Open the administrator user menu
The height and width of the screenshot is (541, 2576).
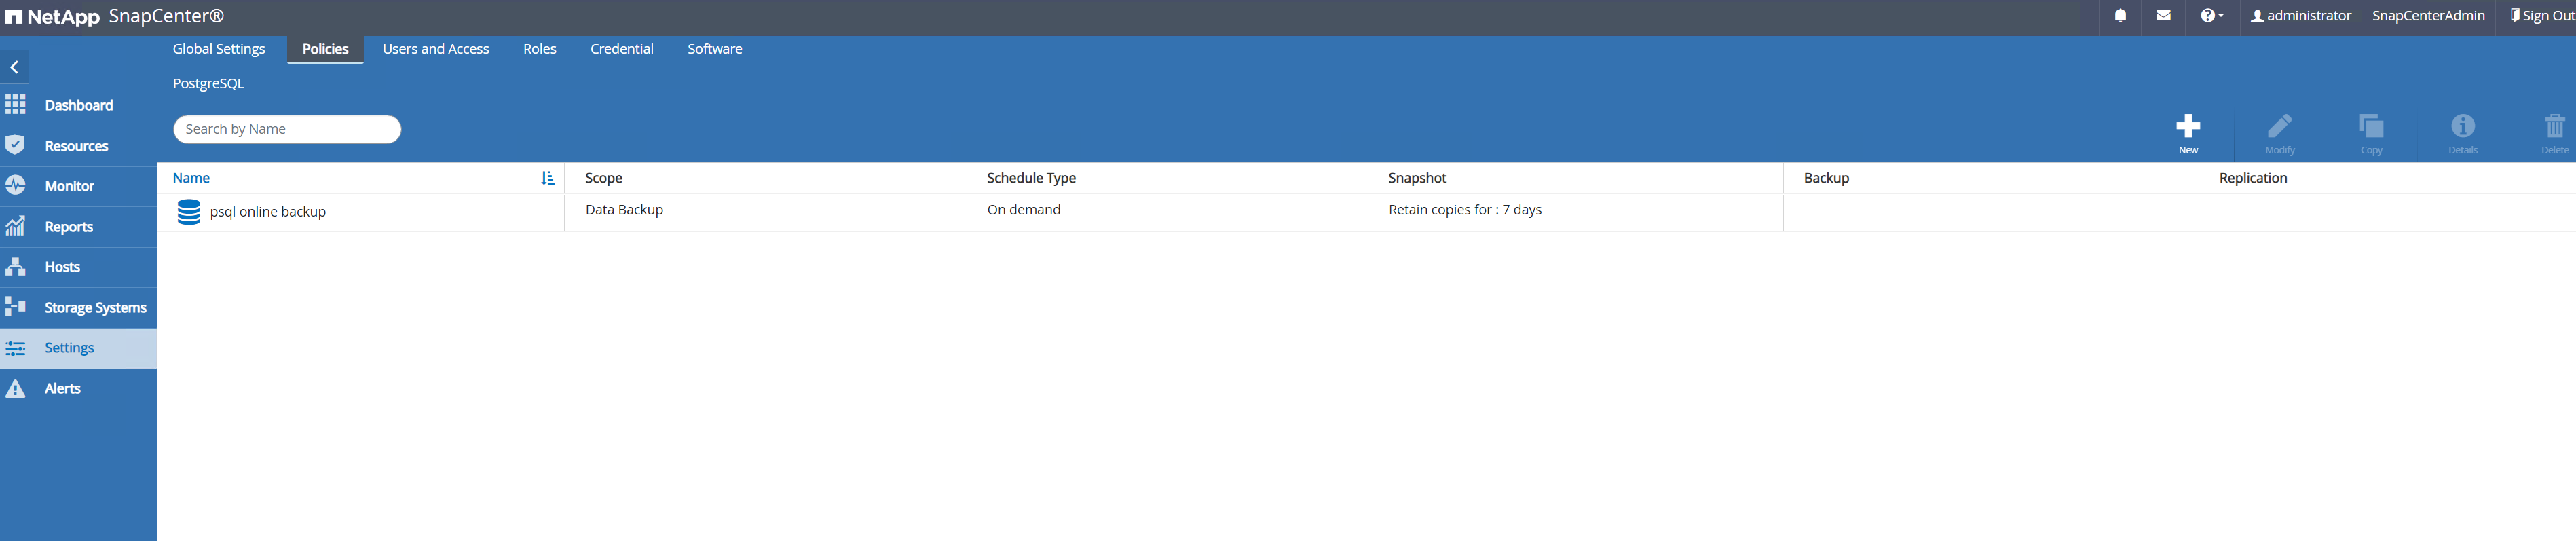(2300, 16)
